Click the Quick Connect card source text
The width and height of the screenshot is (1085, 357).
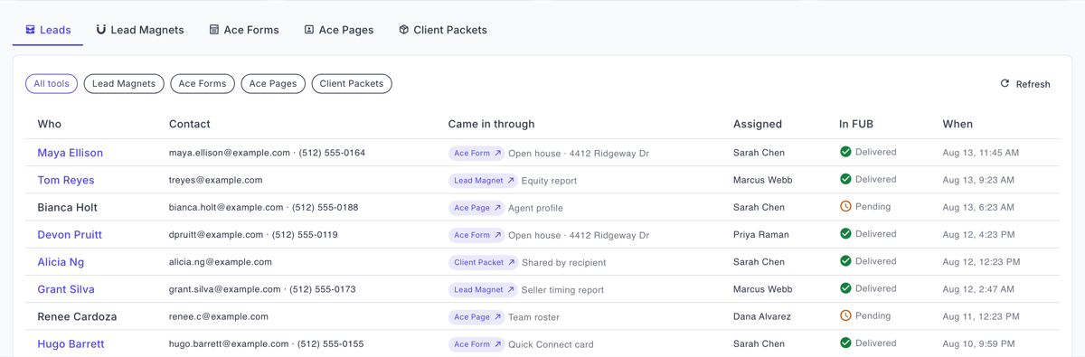coord(551,344)
